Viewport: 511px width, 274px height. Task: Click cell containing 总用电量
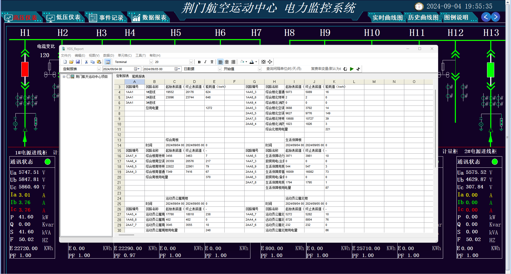(154, 108)
